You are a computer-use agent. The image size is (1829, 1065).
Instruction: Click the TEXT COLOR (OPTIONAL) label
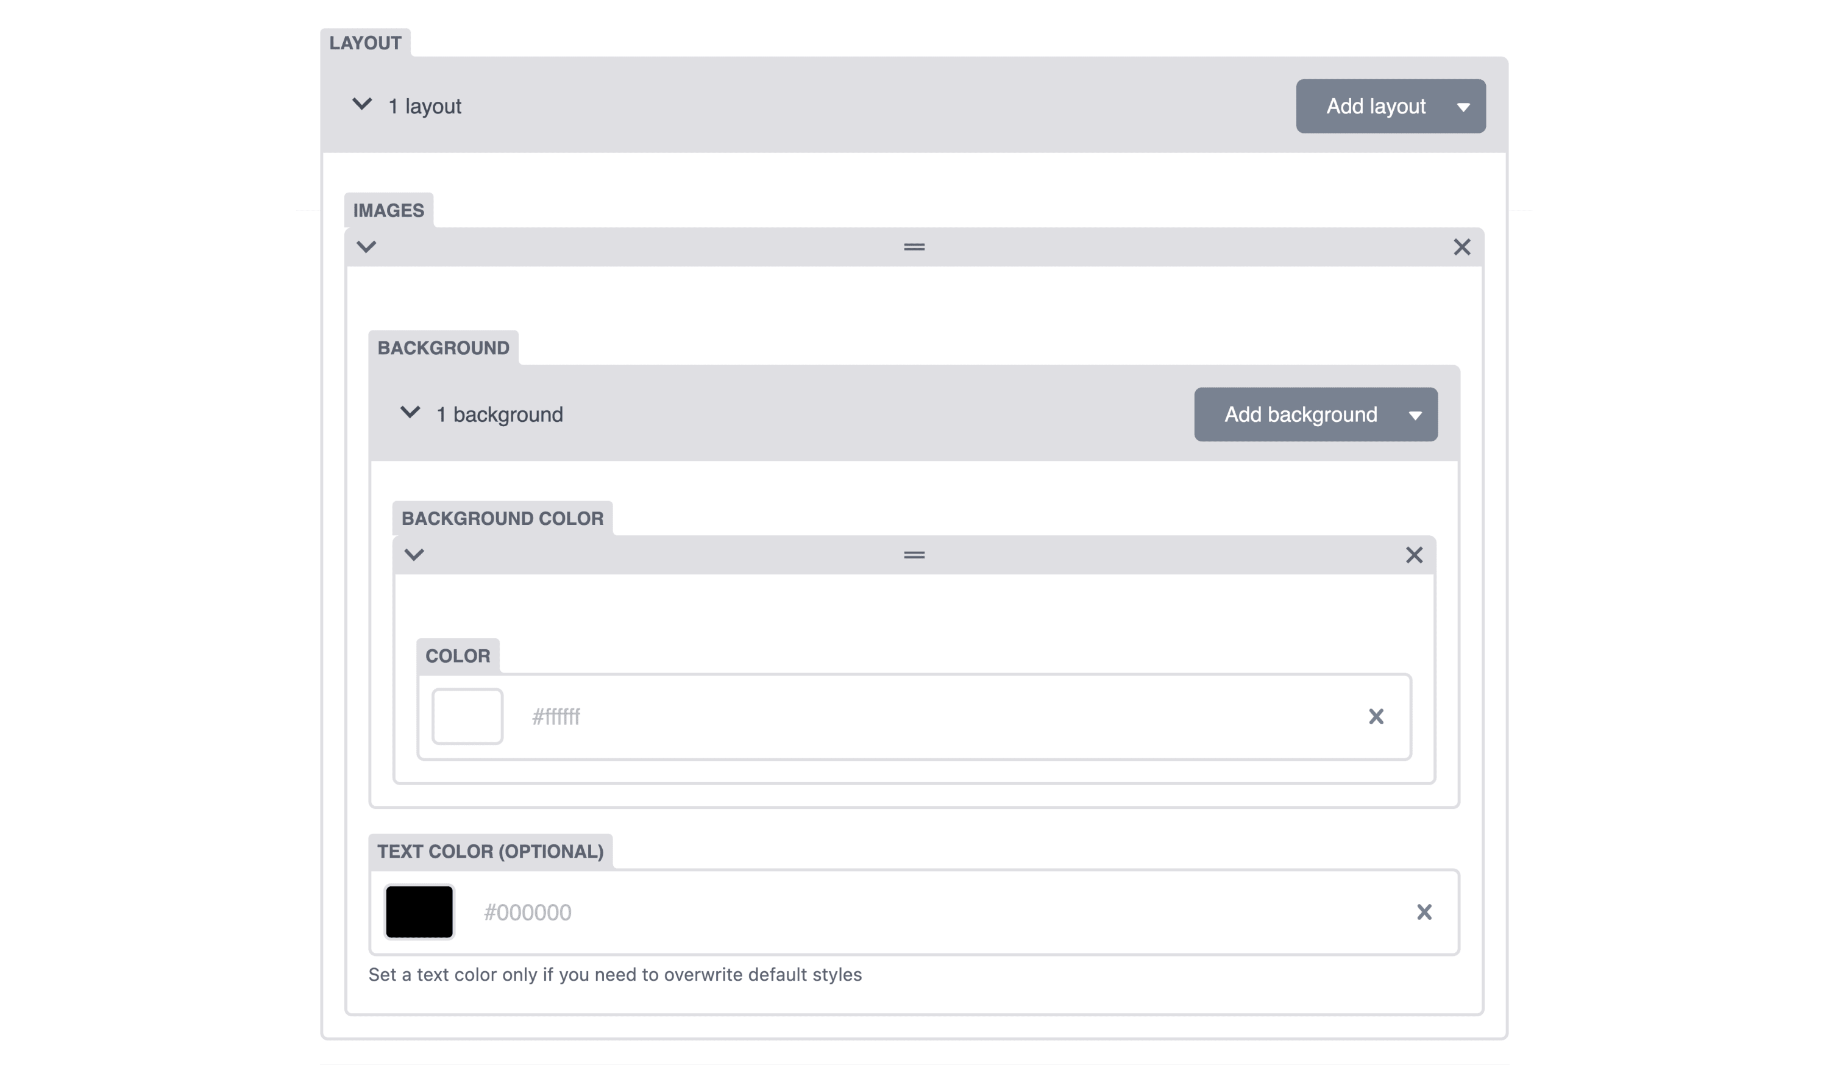490,851
